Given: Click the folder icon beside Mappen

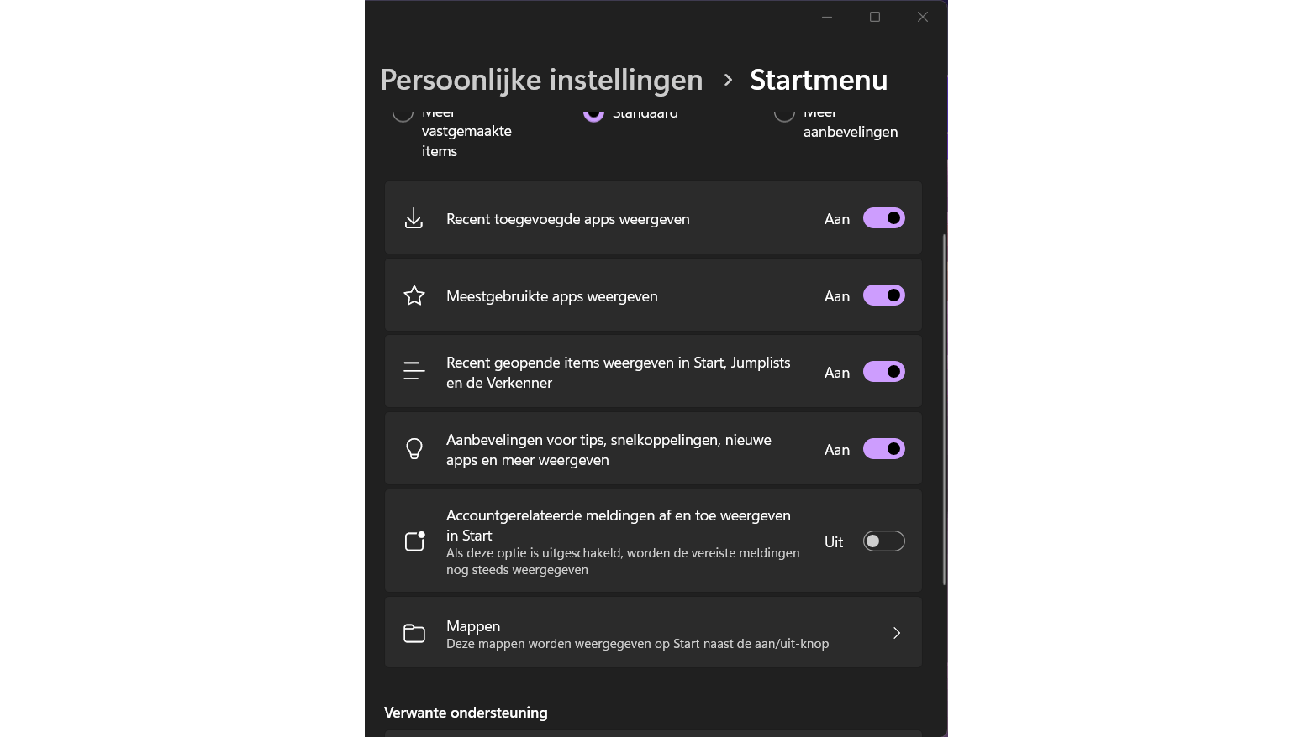Looking at the screenshot, I should click(x=414, y=633).
